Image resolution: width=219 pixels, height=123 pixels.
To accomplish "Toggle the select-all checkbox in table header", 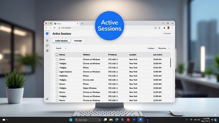I will [x=57, y=55].
